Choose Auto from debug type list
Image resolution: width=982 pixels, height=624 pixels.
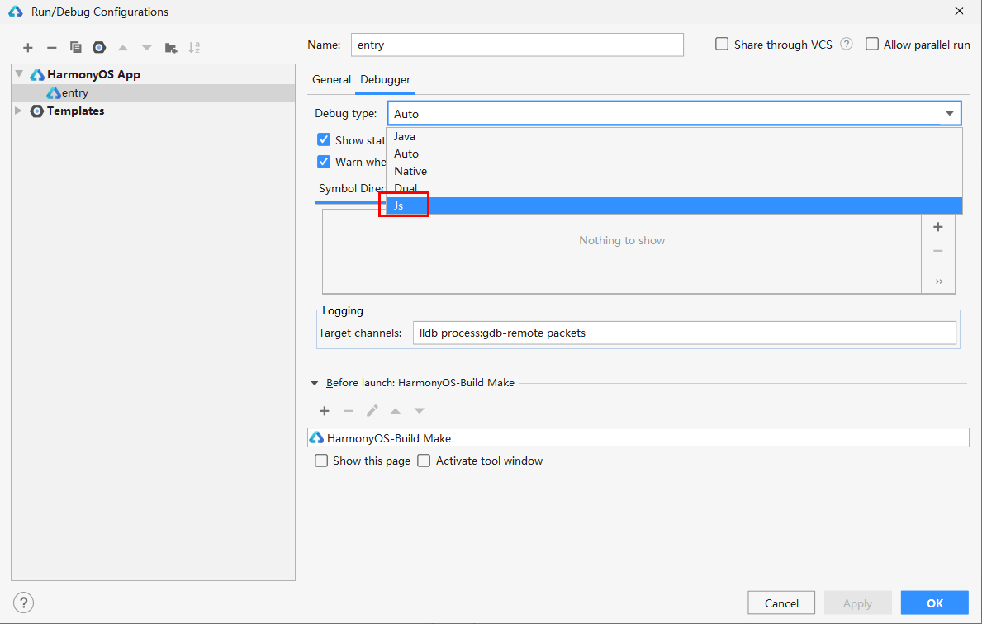[675, 154]
